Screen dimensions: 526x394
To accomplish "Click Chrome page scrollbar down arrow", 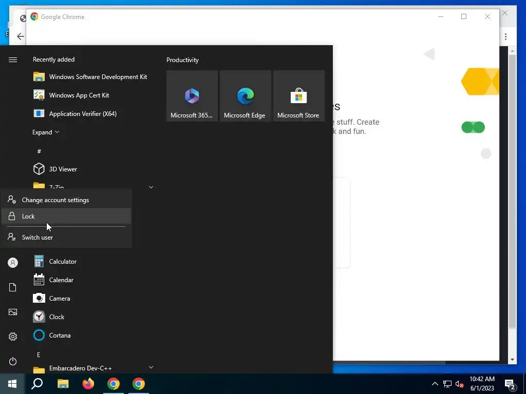I will tap(512, 360).
